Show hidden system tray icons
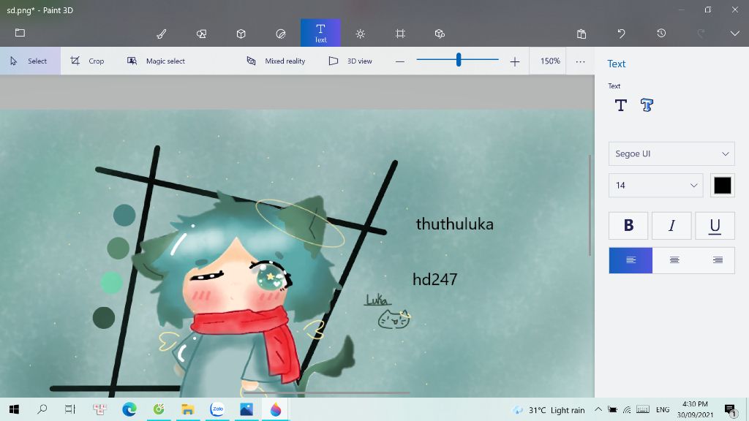The image size is (749, 421). [x=598, y=409]
